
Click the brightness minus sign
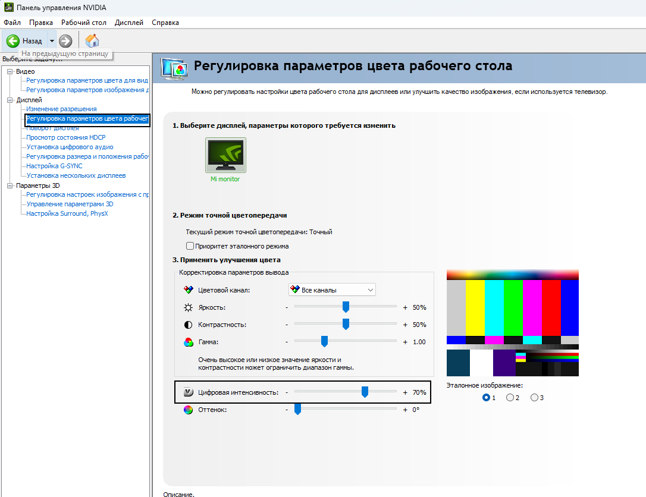point(287,307)
